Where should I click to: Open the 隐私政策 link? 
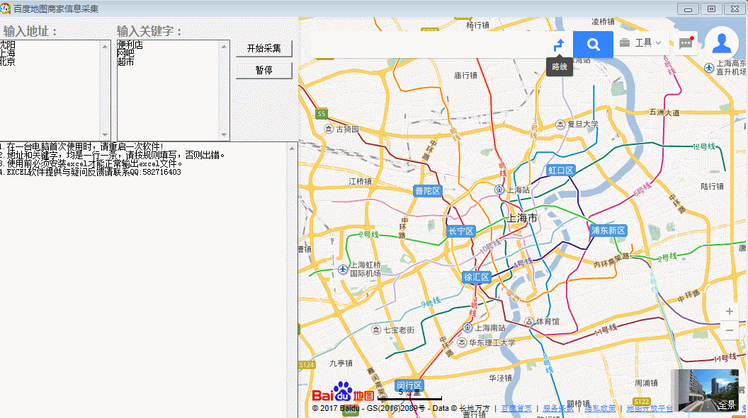click(x=600, y=409)
